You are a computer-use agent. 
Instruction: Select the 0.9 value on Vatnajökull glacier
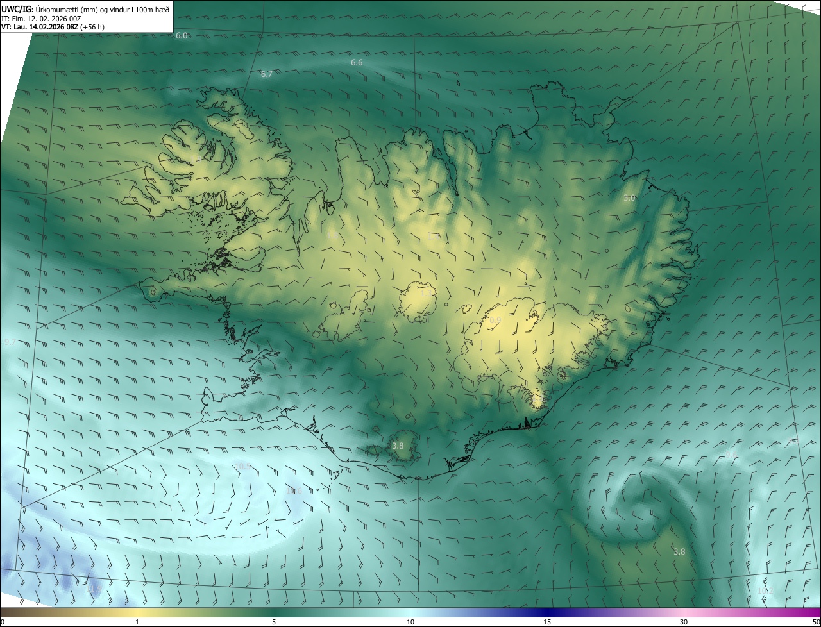[495, 320]
